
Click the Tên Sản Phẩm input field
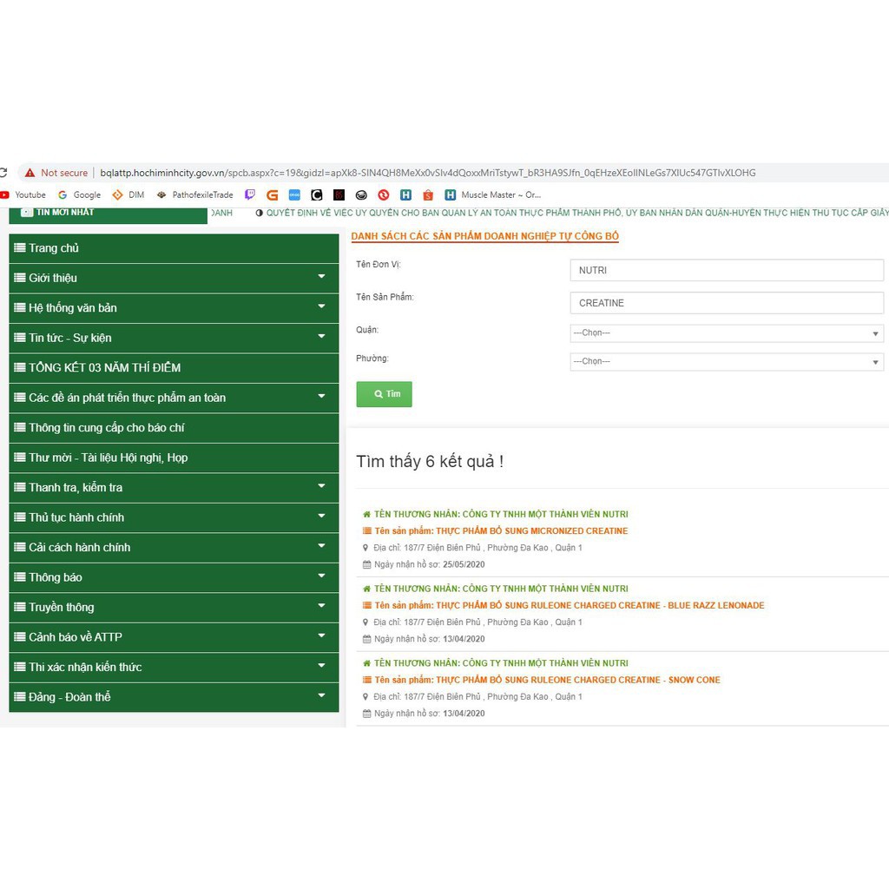click(x=726, y=303)
